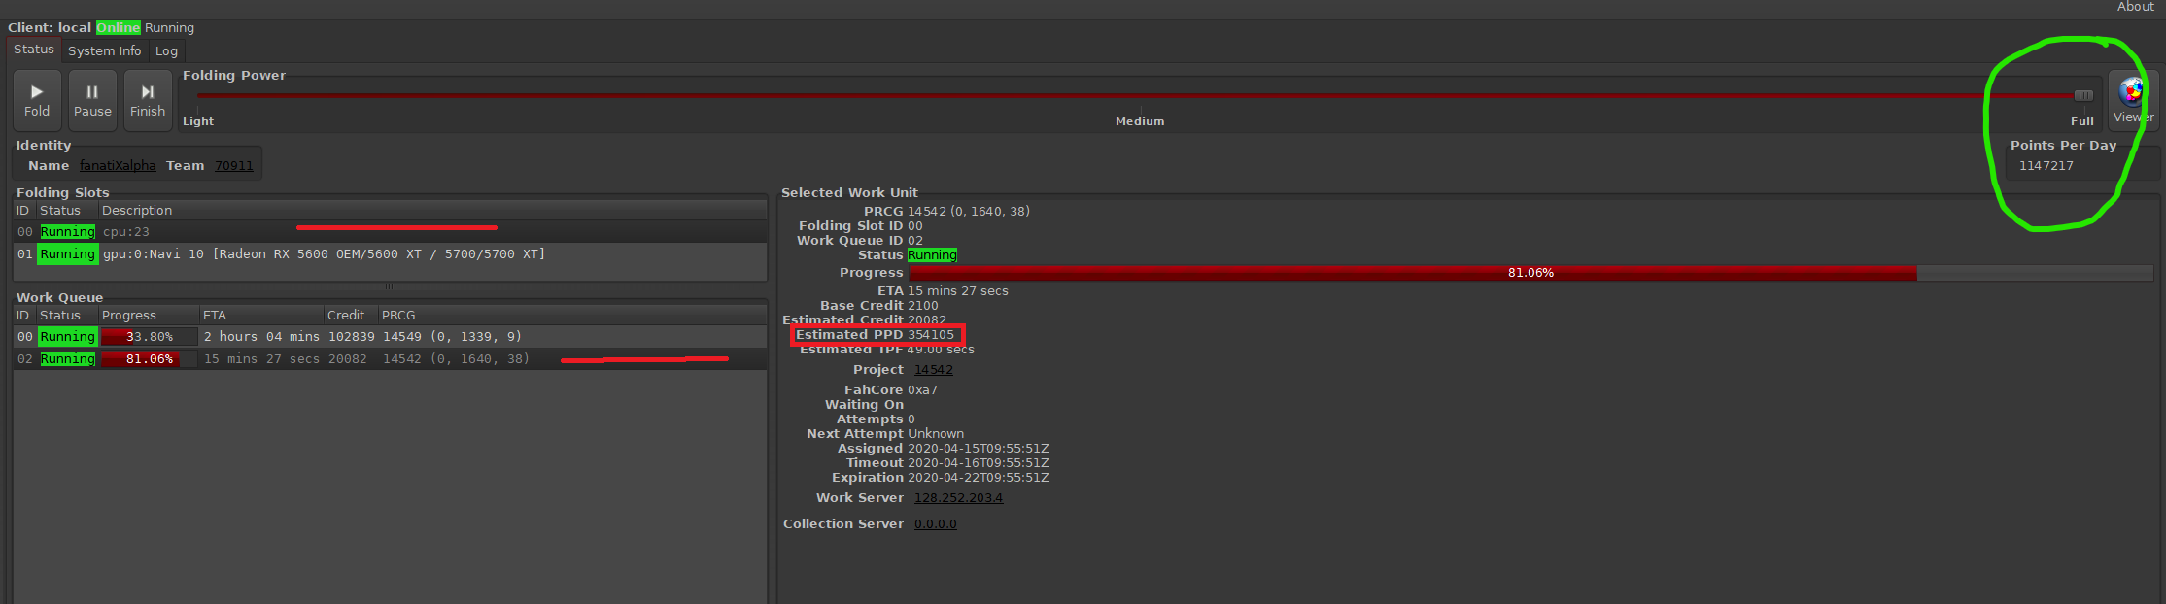The image size is (2166, 604).
Task: Click the Estimated PPD value 354105
Action: tap(931, 335)
